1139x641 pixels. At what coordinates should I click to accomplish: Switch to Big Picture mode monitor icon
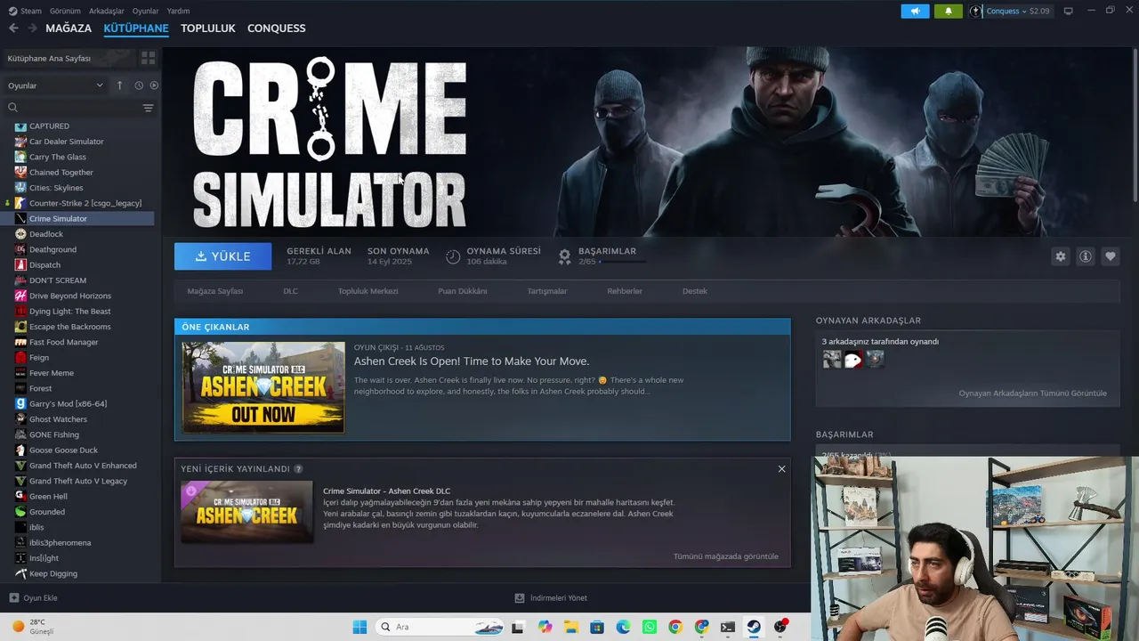pyautogui.click(x=1069, y=11)
